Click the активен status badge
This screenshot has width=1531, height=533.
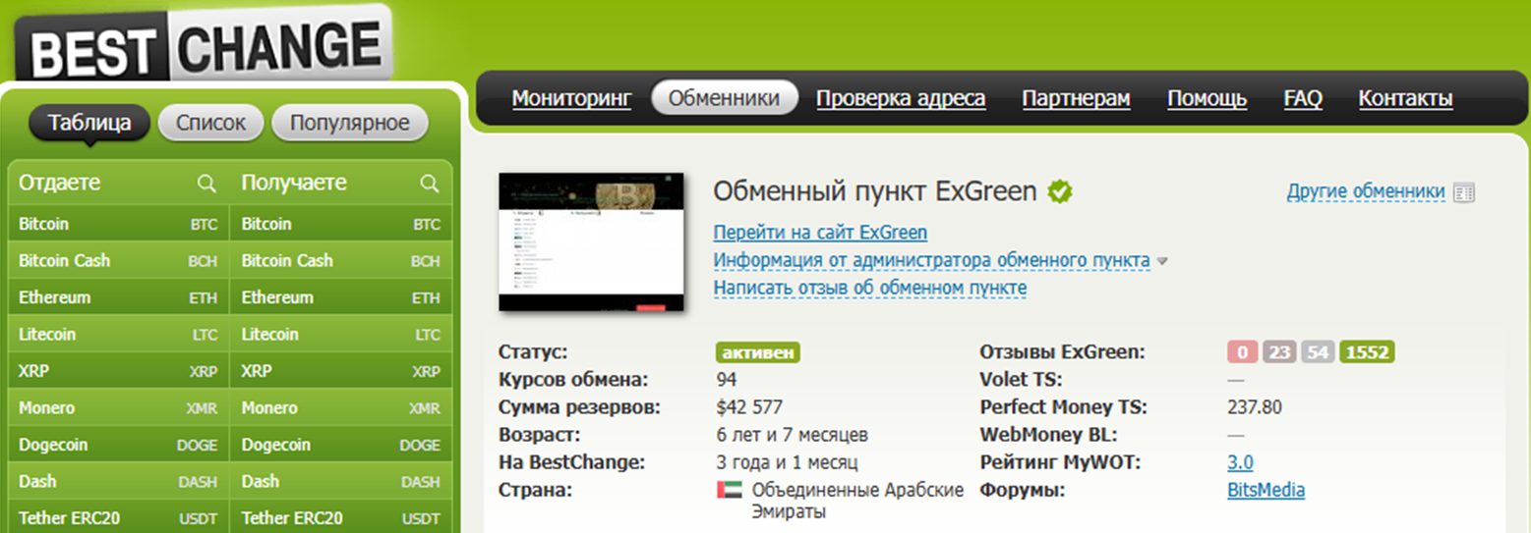(757, 352)
